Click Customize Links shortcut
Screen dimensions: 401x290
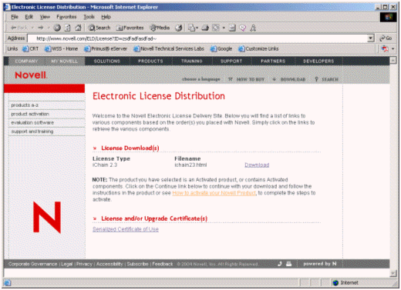(x=258, y=48)
